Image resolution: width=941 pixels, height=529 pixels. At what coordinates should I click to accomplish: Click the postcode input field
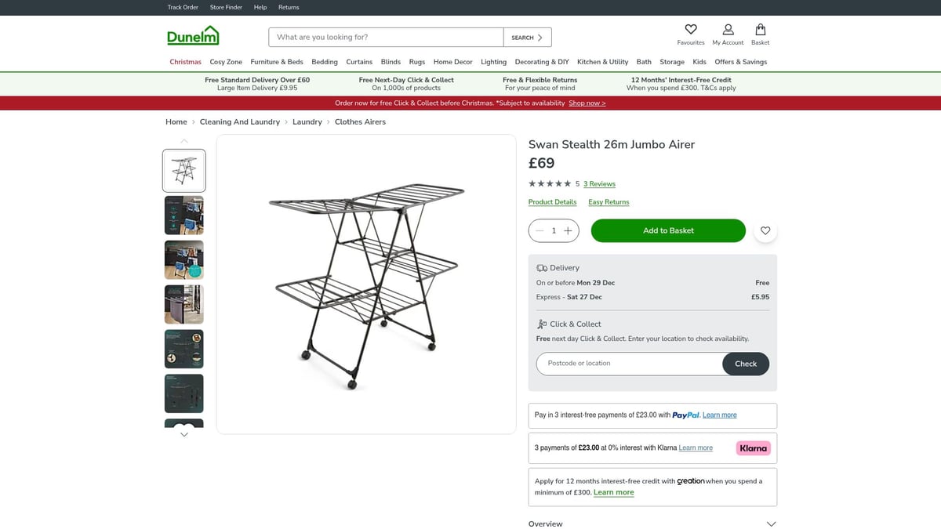[x=619, y=363]
